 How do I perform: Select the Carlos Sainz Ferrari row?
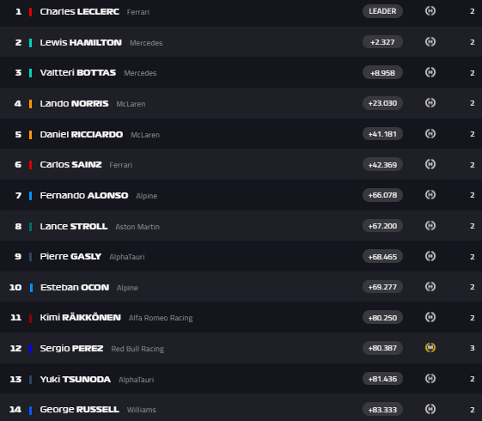(x=241, y=164)
